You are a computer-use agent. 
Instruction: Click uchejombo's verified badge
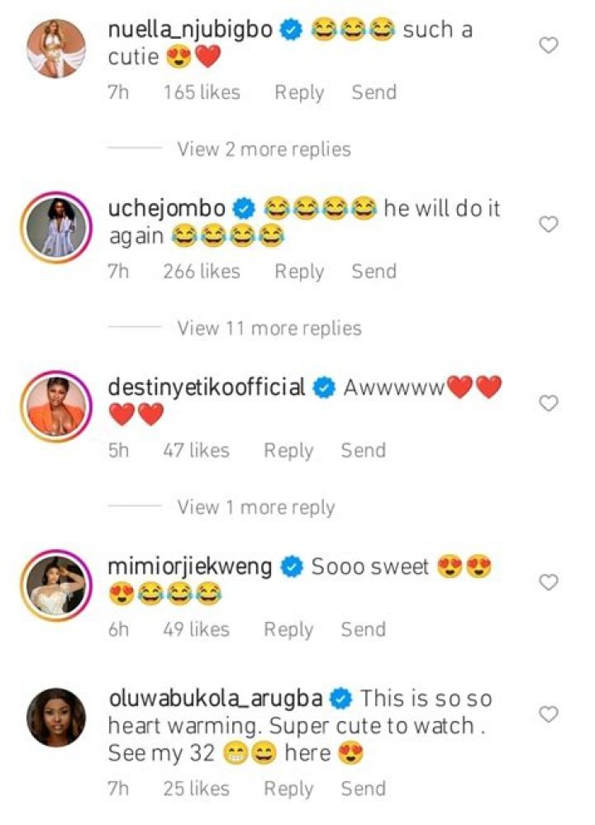click(241, 209)
